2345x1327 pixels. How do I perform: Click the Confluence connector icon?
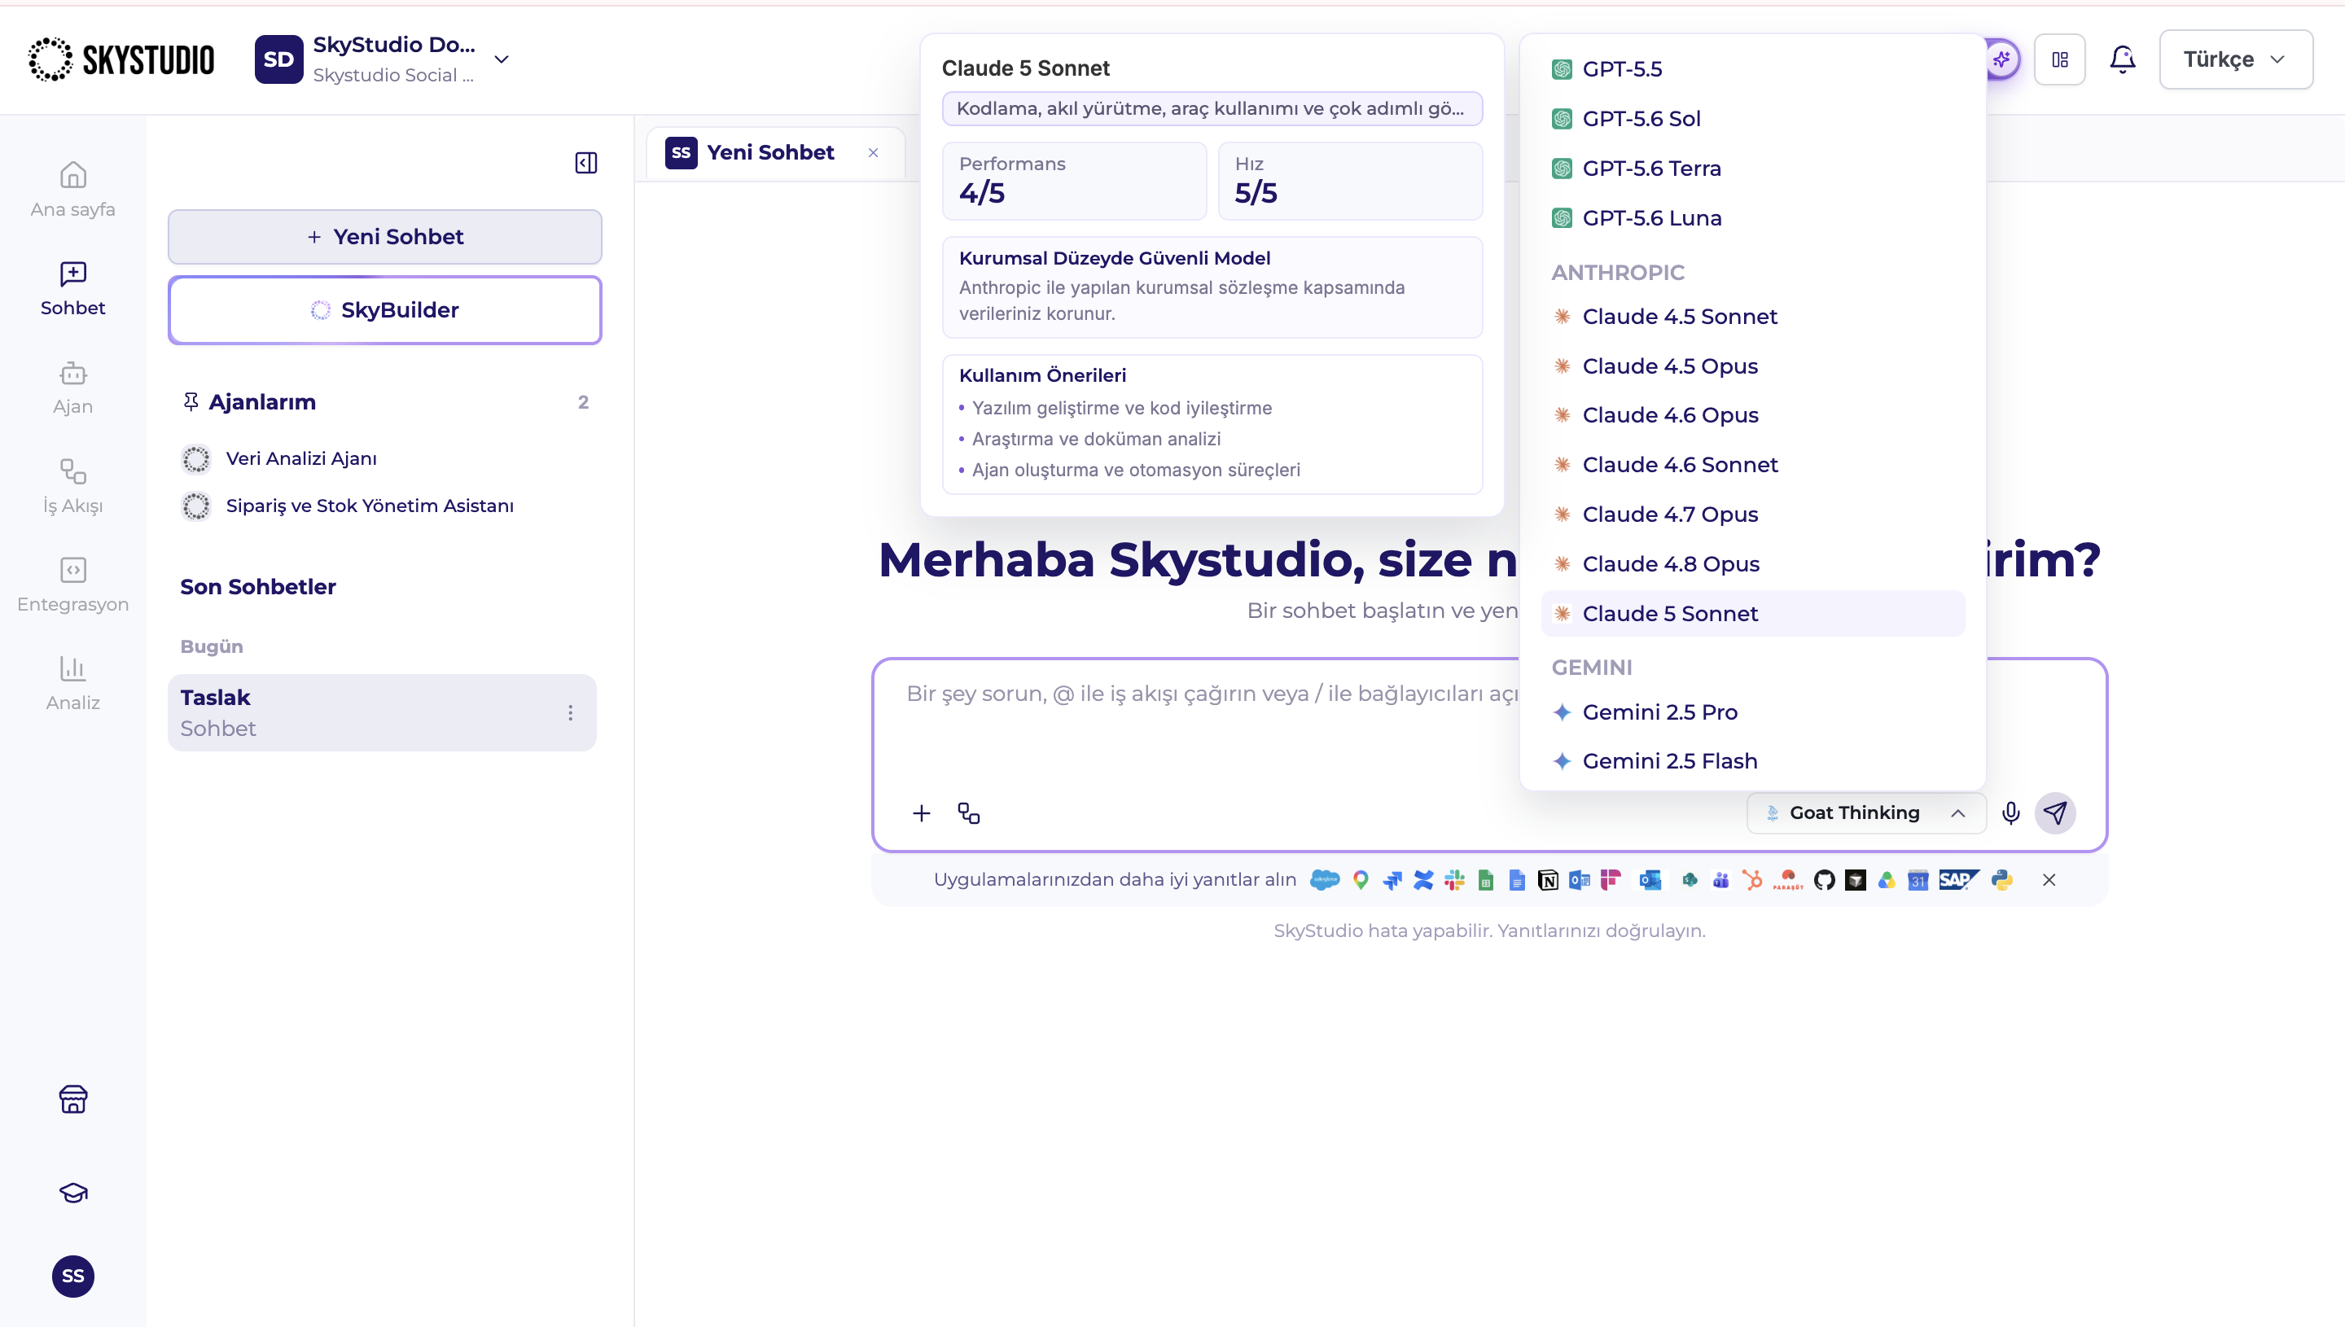click(x=1423, y=879)
